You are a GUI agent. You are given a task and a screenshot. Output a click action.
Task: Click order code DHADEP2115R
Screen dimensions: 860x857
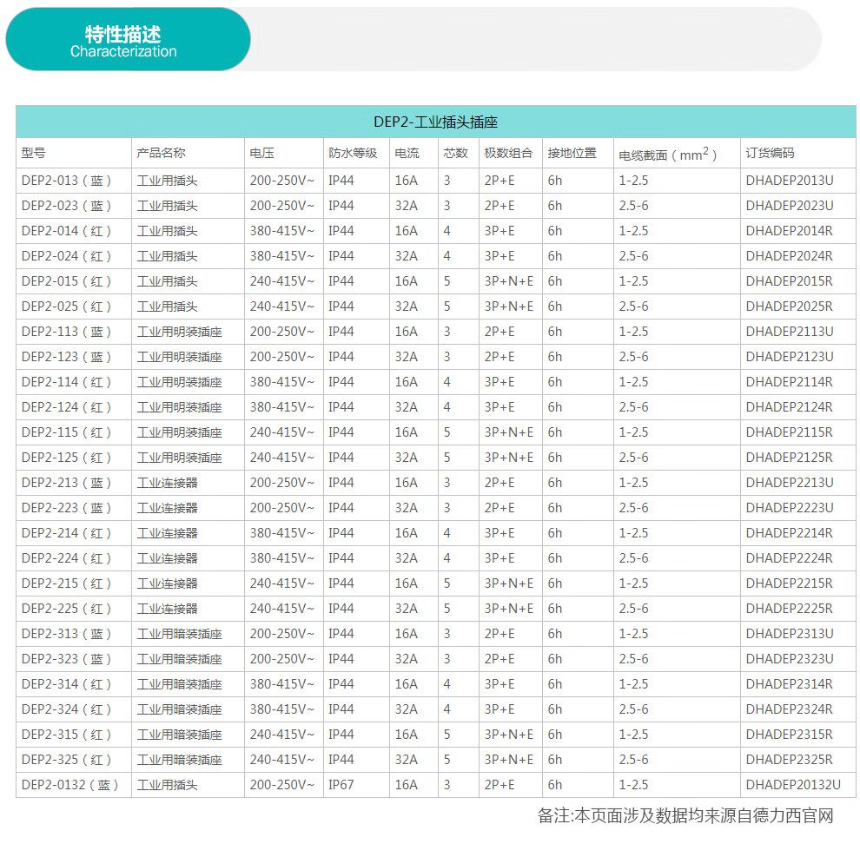click(x=790, y=432)
